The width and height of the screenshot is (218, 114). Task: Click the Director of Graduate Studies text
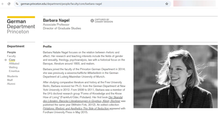pyautogui.click(x=62, y=28)
